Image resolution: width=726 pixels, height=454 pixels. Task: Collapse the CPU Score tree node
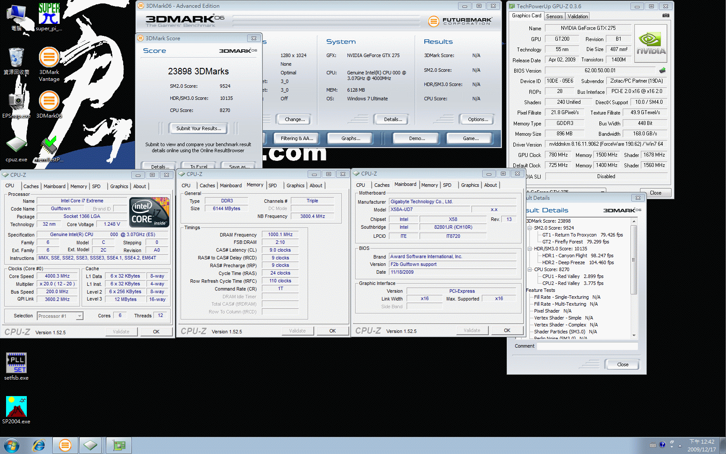(x=529, y=269)
